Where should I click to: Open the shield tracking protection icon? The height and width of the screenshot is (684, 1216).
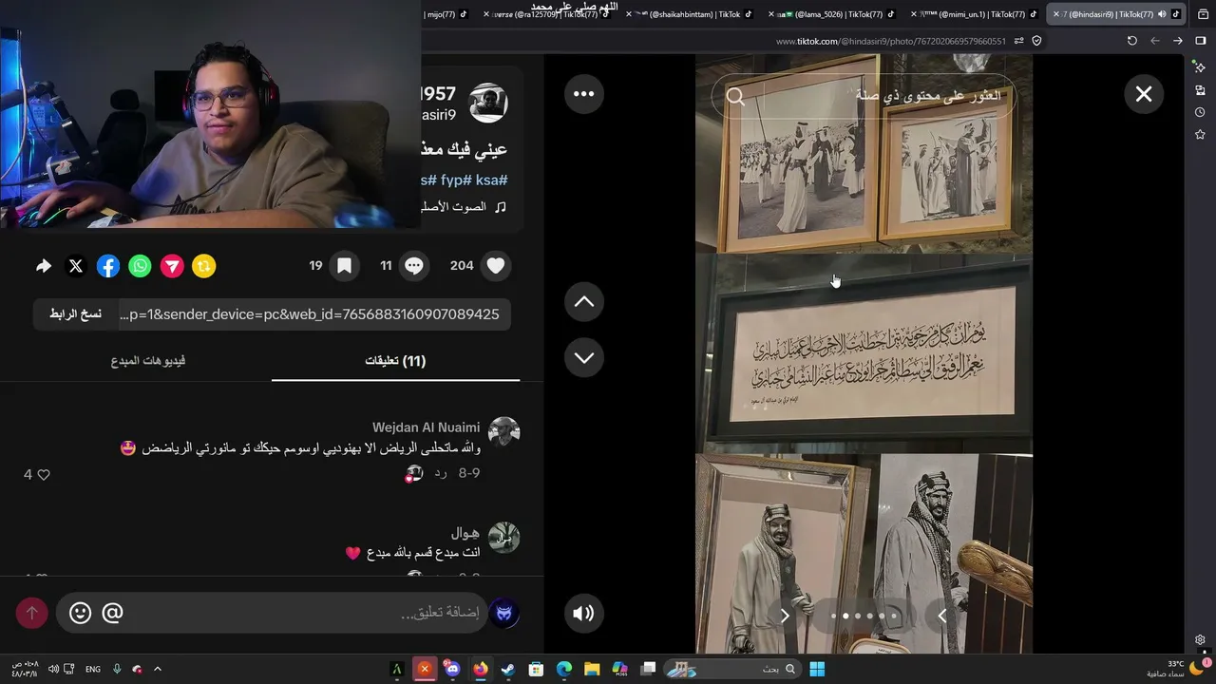pyautogui.click(x=1036, y=41)
